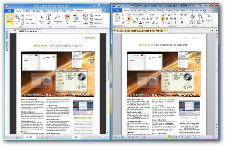This screenshot has width=225, height=146.
Task: Click zoom in plus in Word status bar
Action: point(213,137)
